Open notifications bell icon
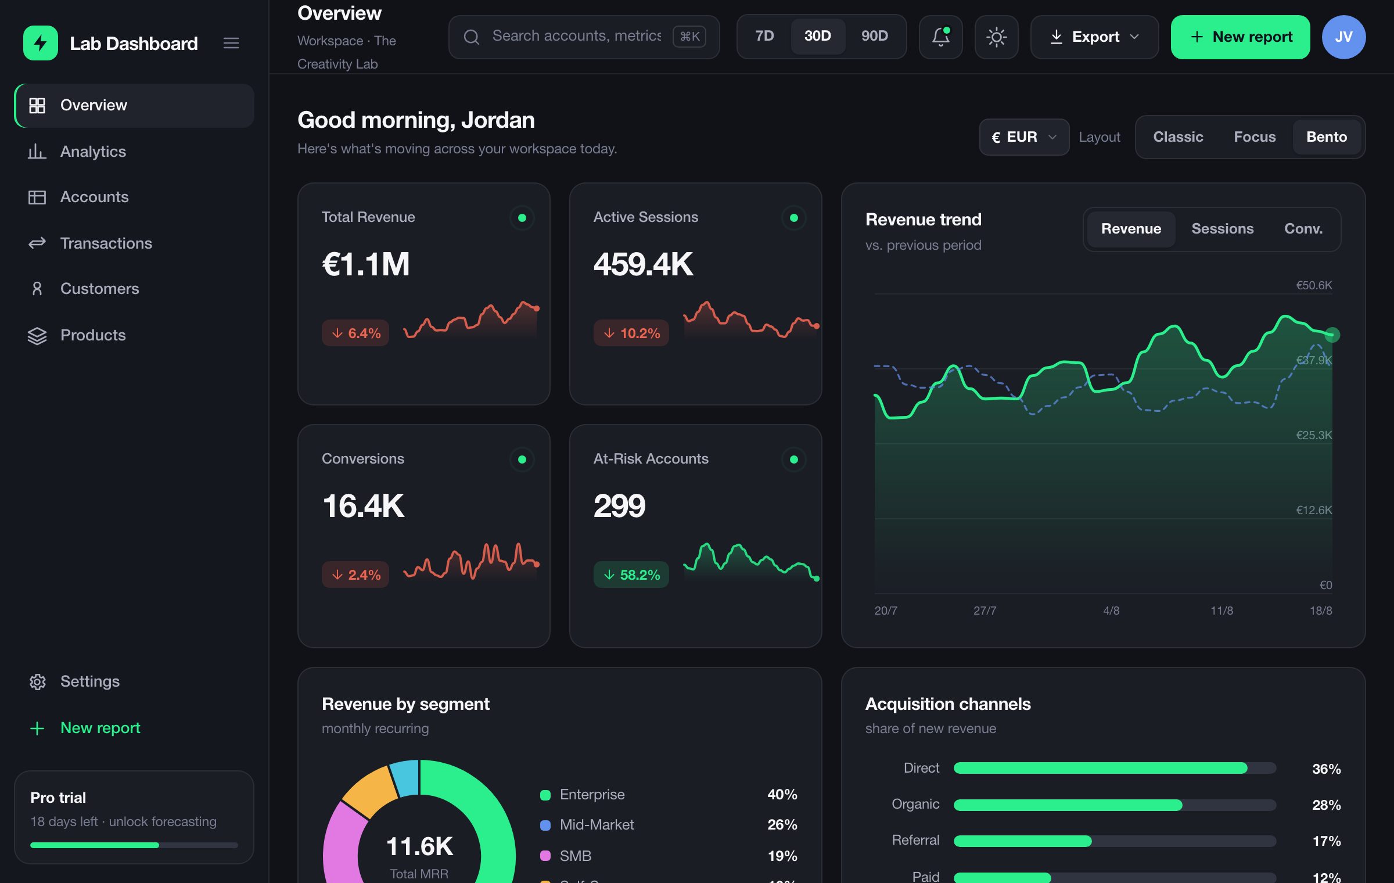The height and width of the screenshot is (883, 1394). 940,37
